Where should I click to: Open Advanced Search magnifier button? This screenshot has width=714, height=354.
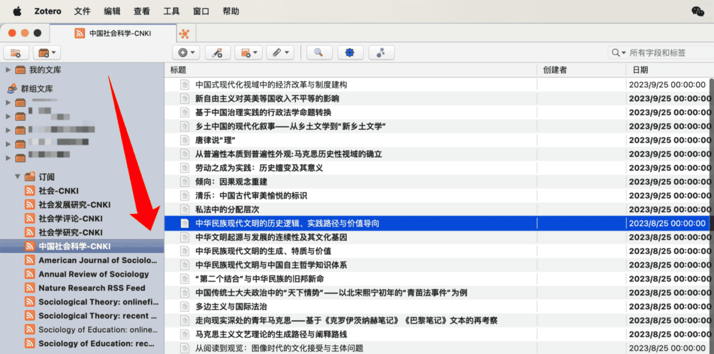(x=318, y=53)
